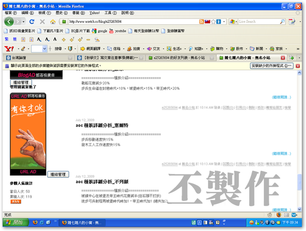The width and height of the screenshot is (306, 231).
Task: Go to the Home page icon
Action: pyautogui.click(x=53, y=21)
